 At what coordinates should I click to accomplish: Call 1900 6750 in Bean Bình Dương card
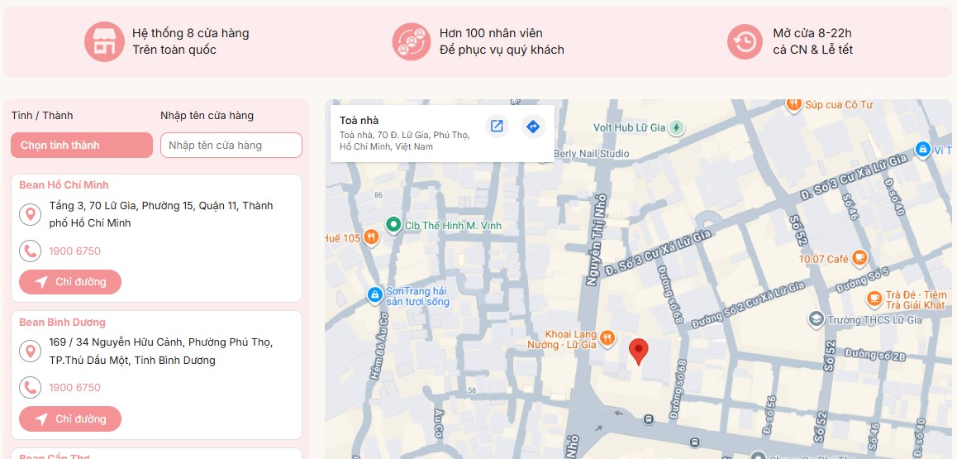pyautogui.click(x=74, y=388)
